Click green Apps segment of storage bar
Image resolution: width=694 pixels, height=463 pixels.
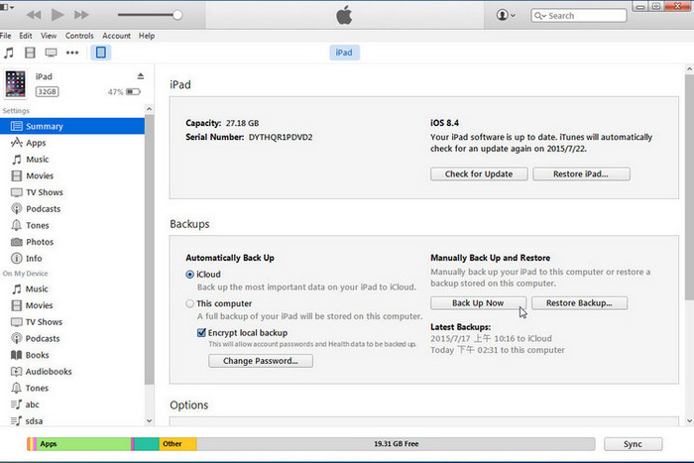84,444
